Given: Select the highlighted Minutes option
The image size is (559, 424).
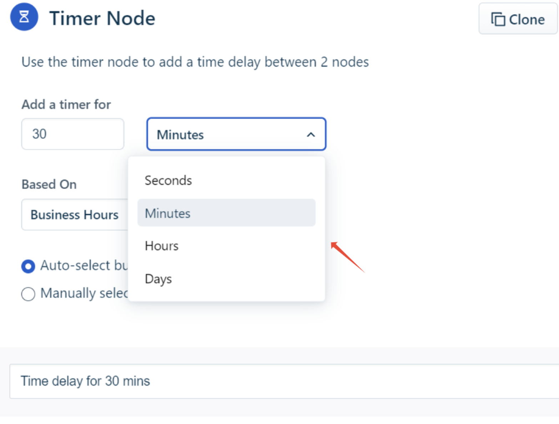Looking at the screenshot, I should (226, 213).
